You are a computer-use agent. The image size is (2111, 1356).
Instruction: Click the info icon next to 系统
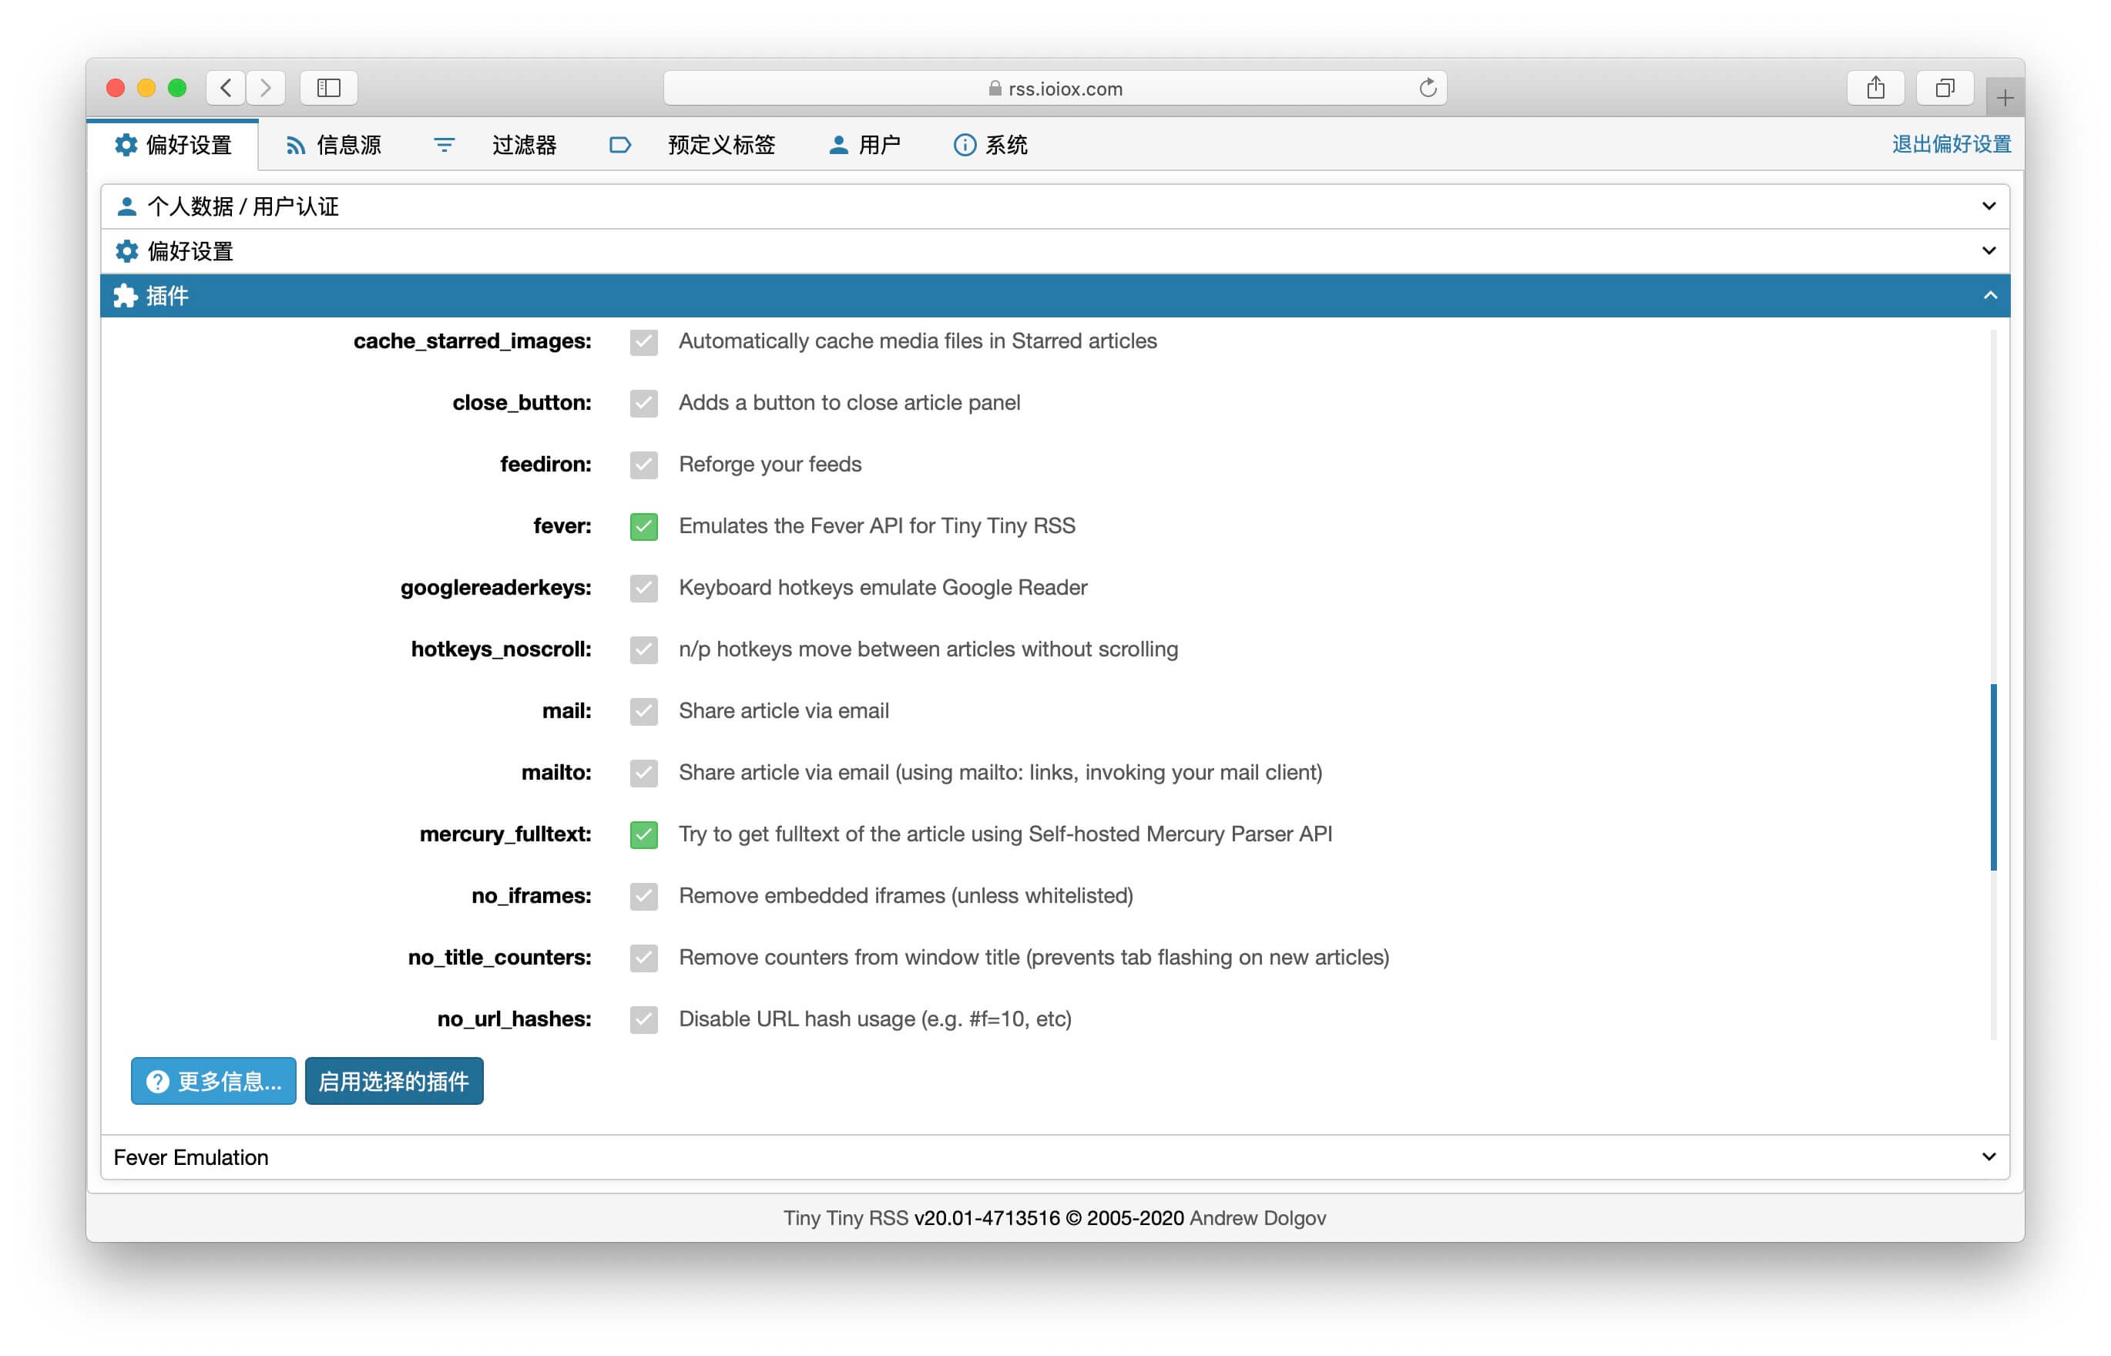tap(965, 144)
